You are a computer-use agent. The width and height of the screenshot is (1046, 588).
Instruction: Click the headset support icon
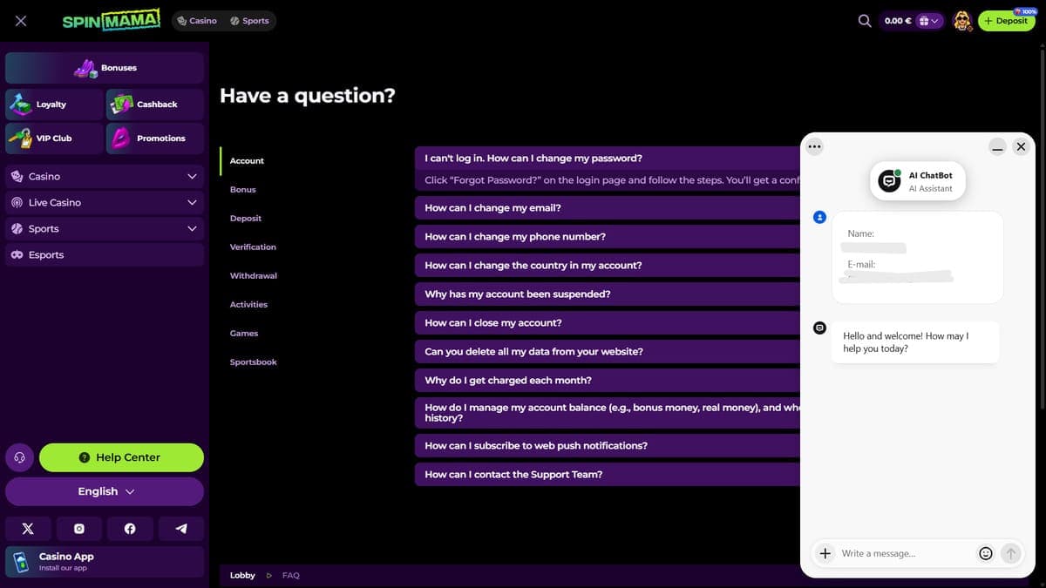click(x=20, y=457)
